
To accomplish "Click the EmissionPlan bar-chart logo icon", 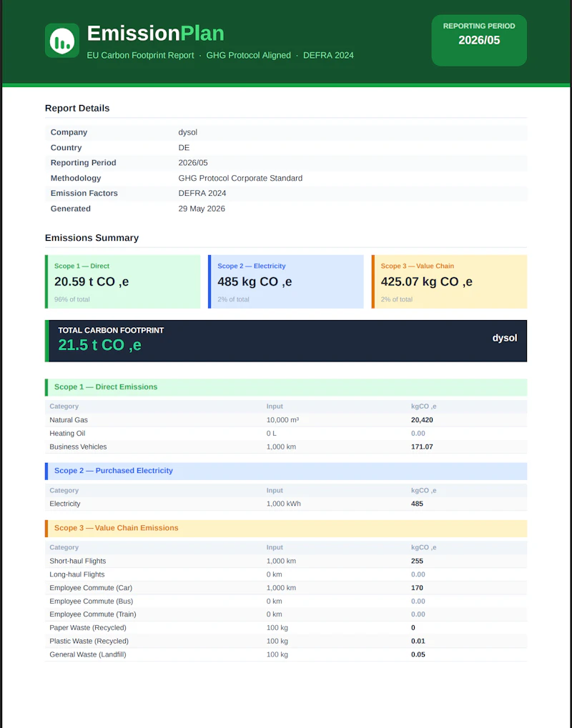I will coord(61,41).
